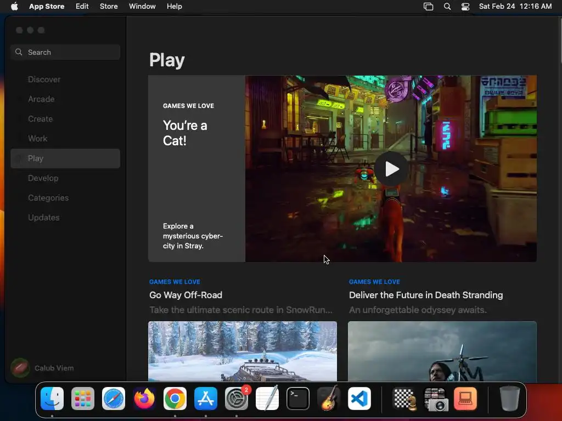Click the SnowRunner snowy thumbnail
The image size is (562, 421).
[x=242, y=351]
